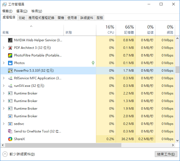Click the sedsvc process icon
The image size is (180, 161).
[10, 124]
